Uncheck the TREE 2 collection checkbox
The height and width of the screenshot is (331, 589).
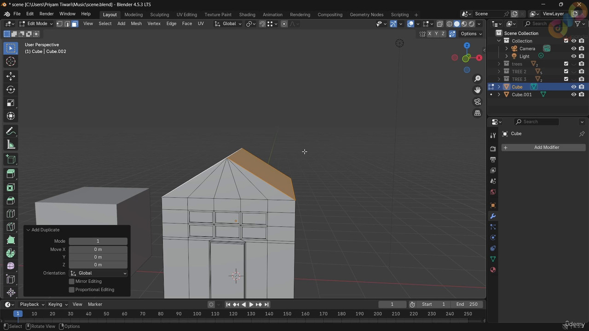[x=566, y=72]
